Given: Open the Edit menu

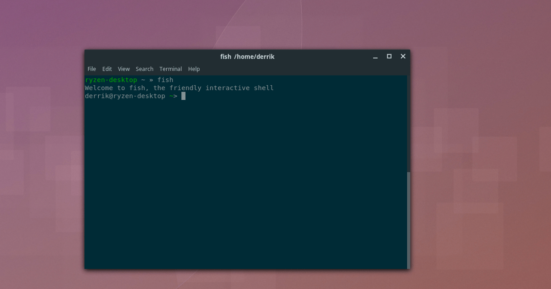Looking at the screenshot, I should pyautogui.click(x=107, y=69).
